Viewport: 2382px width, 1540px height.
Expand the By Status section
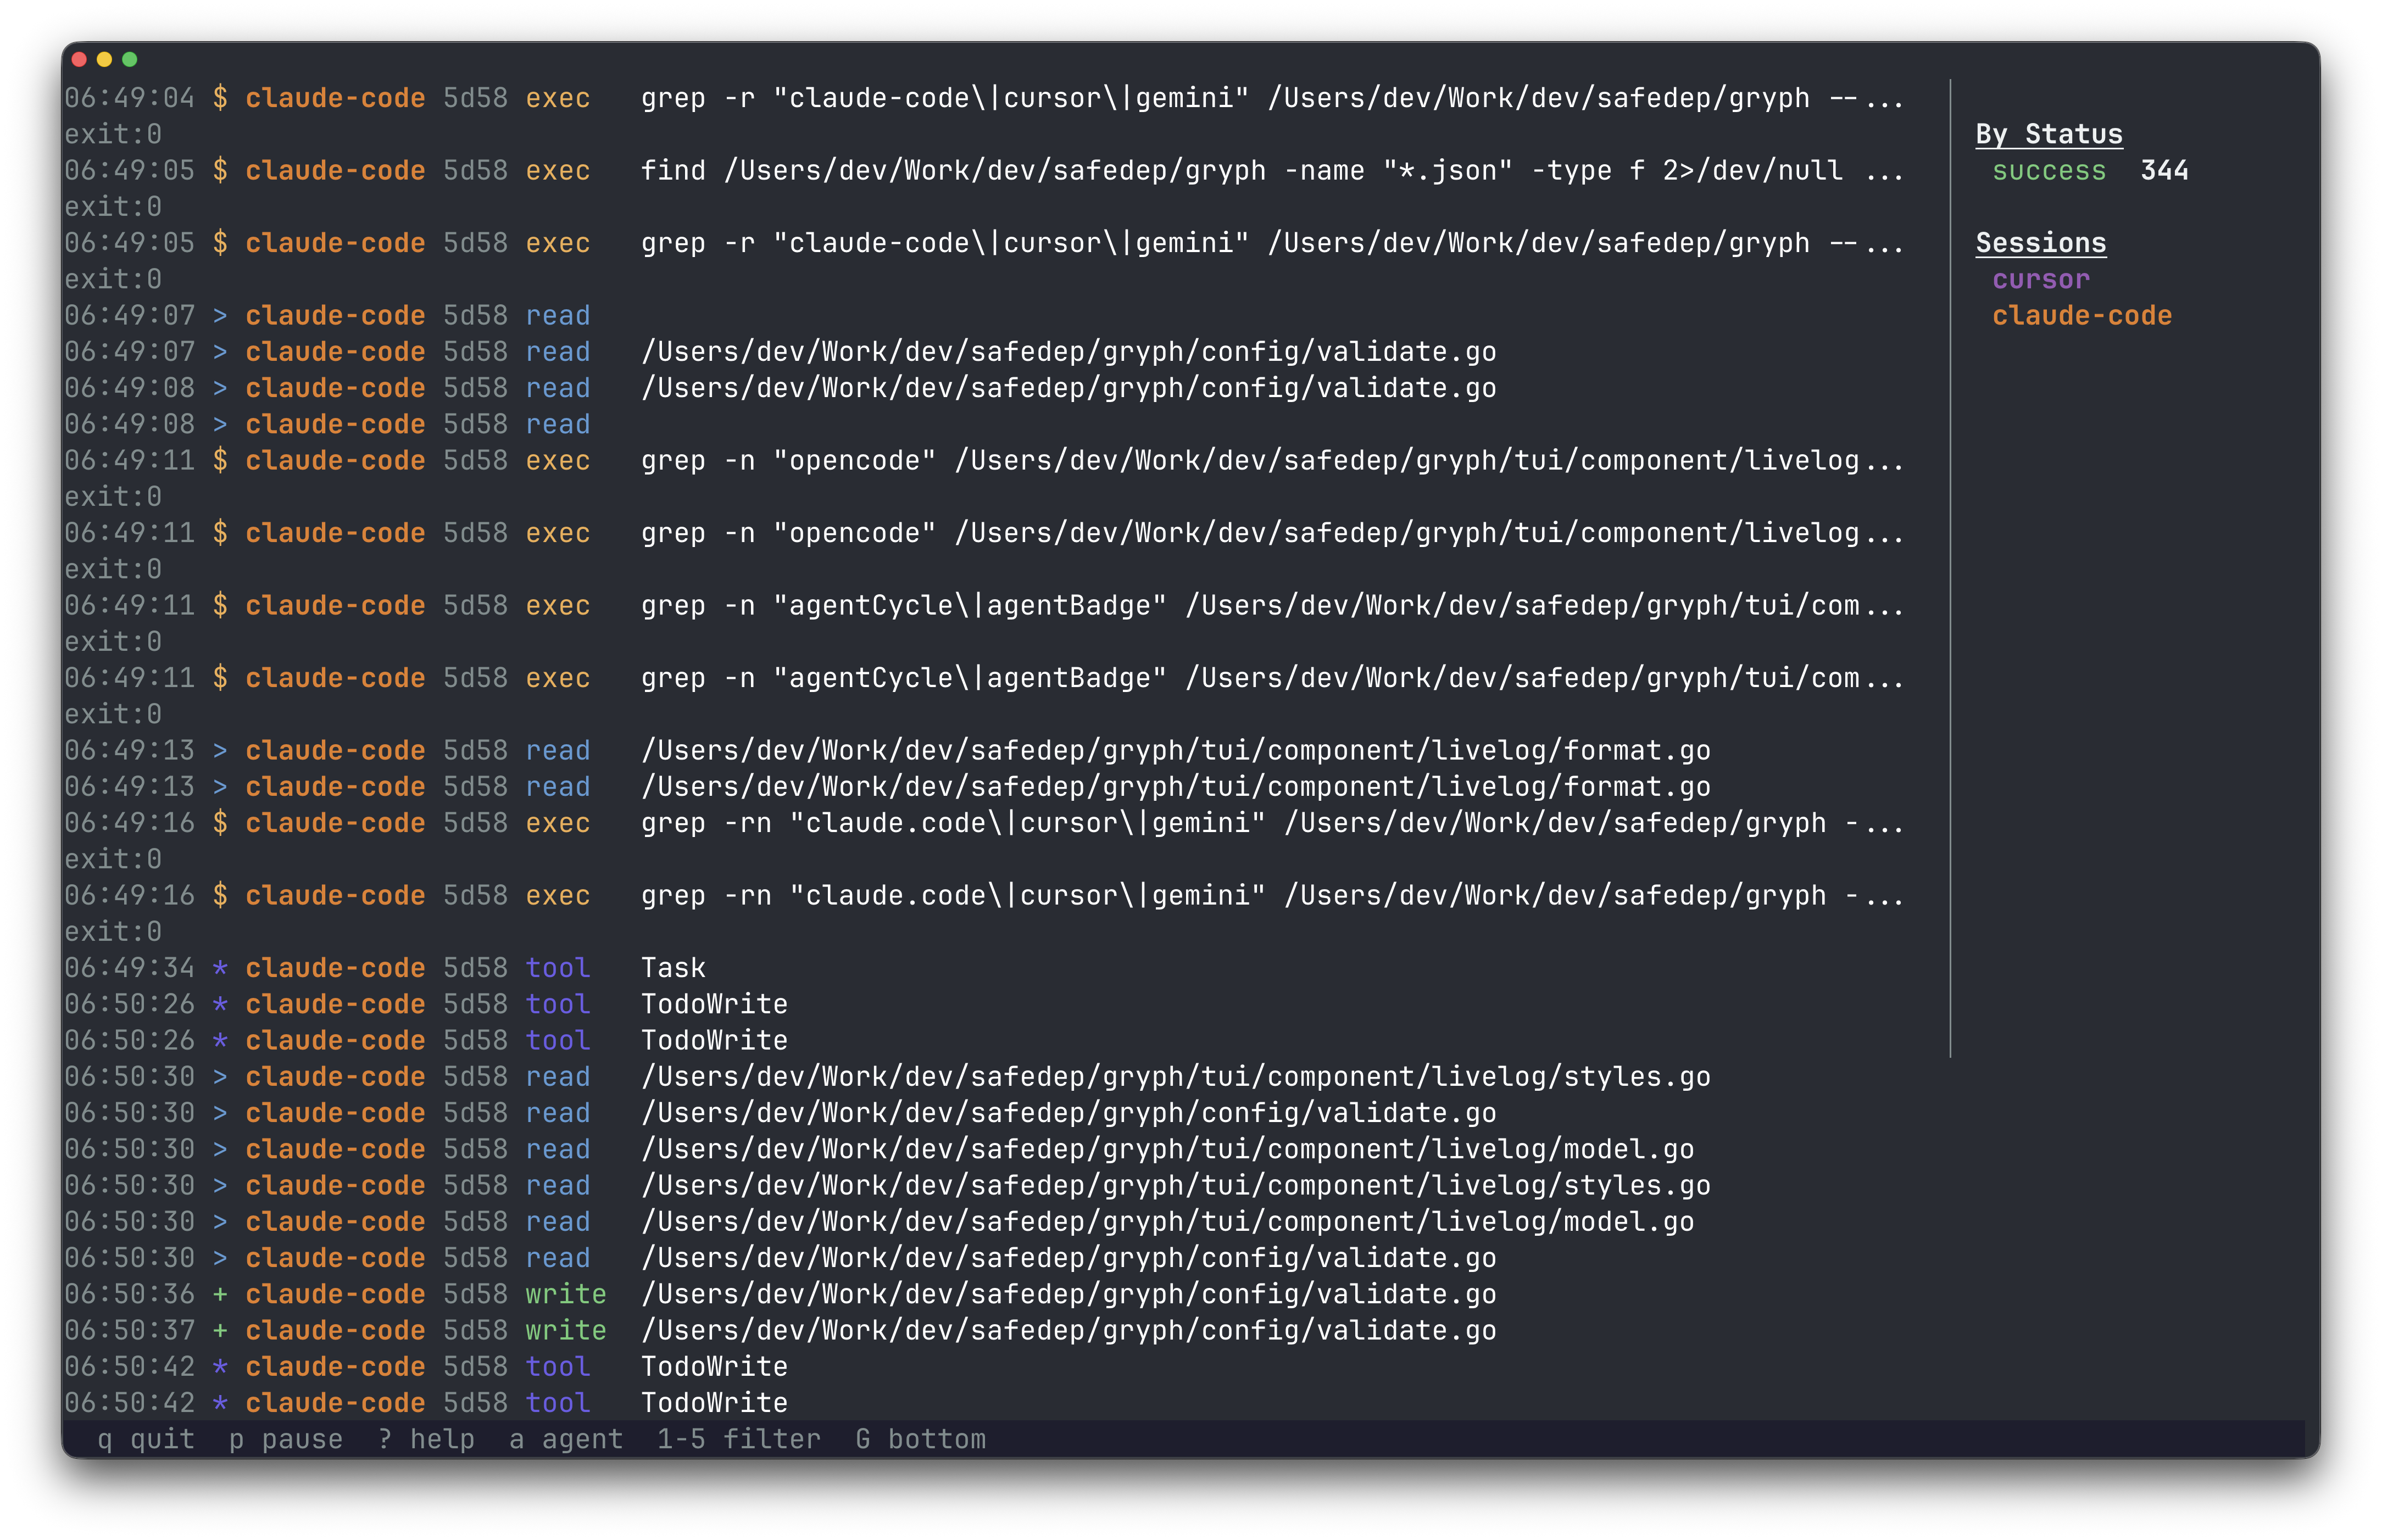[x=2048, y=134]
